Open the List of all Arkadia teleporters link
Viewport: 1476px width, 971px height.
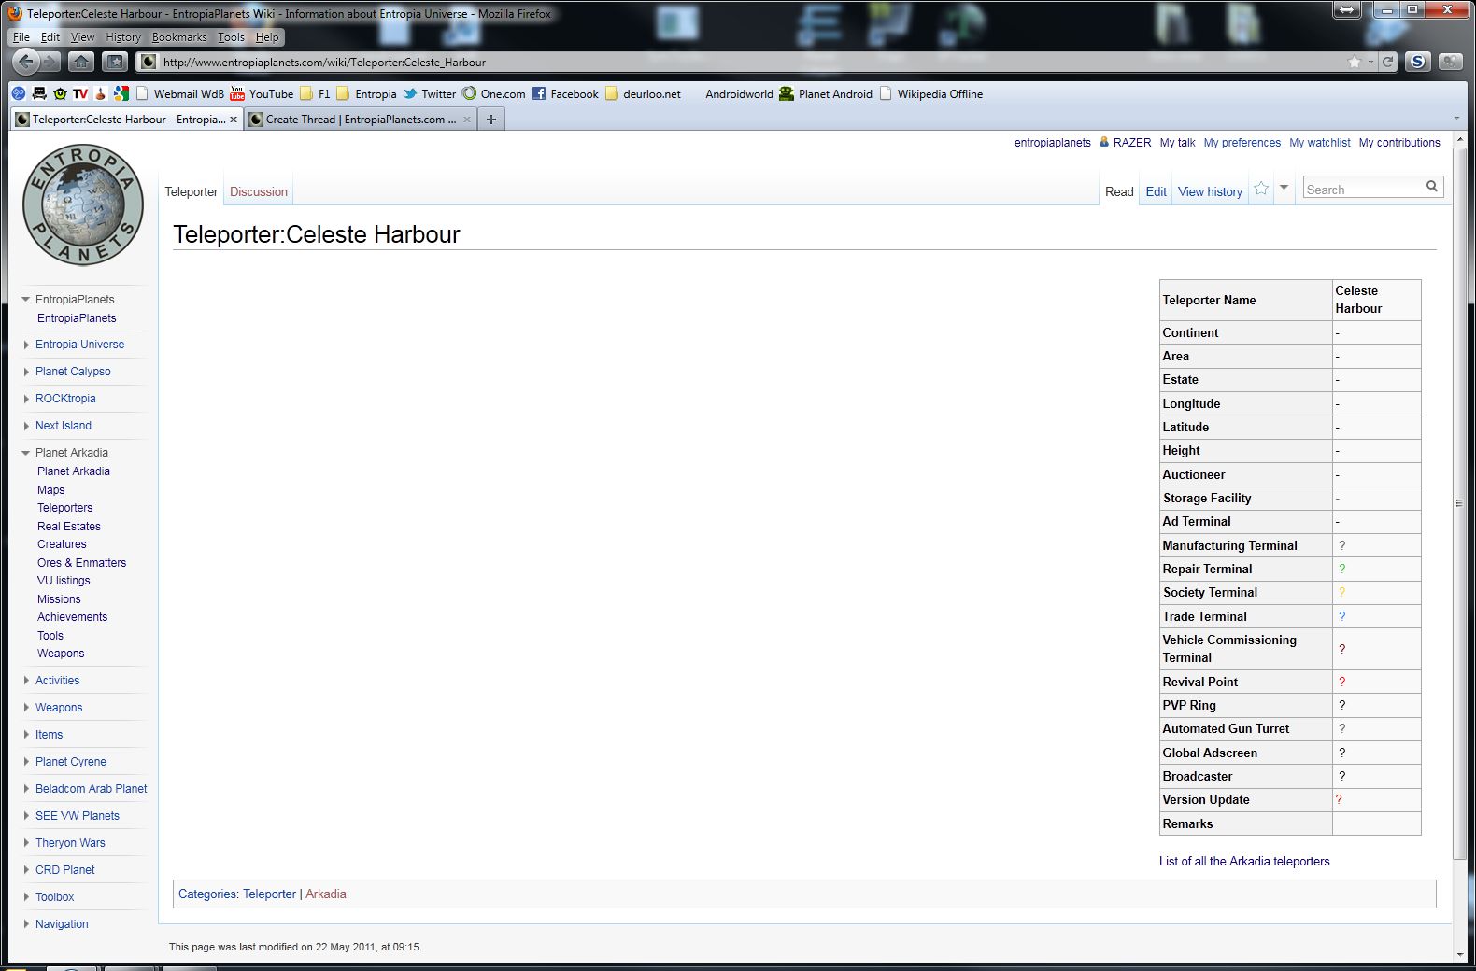coord(1243,862)
